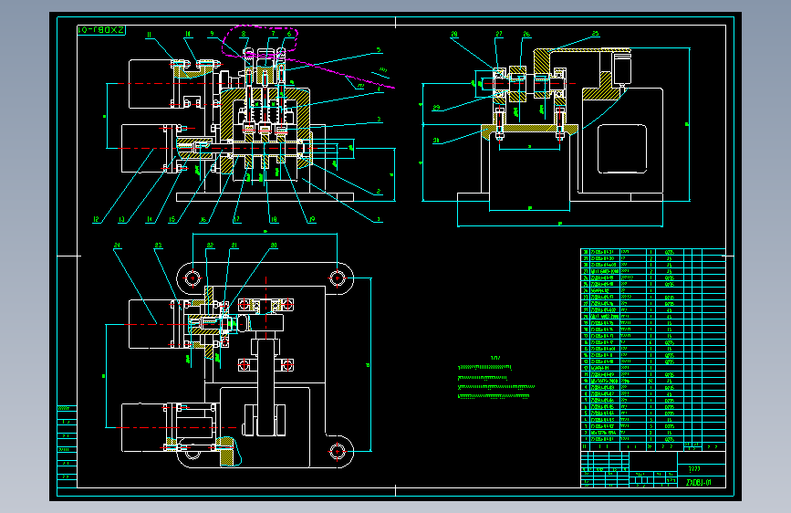Screen dimensions: 791x513
Task: Click part balloon number 23
Action: point(158,246)
